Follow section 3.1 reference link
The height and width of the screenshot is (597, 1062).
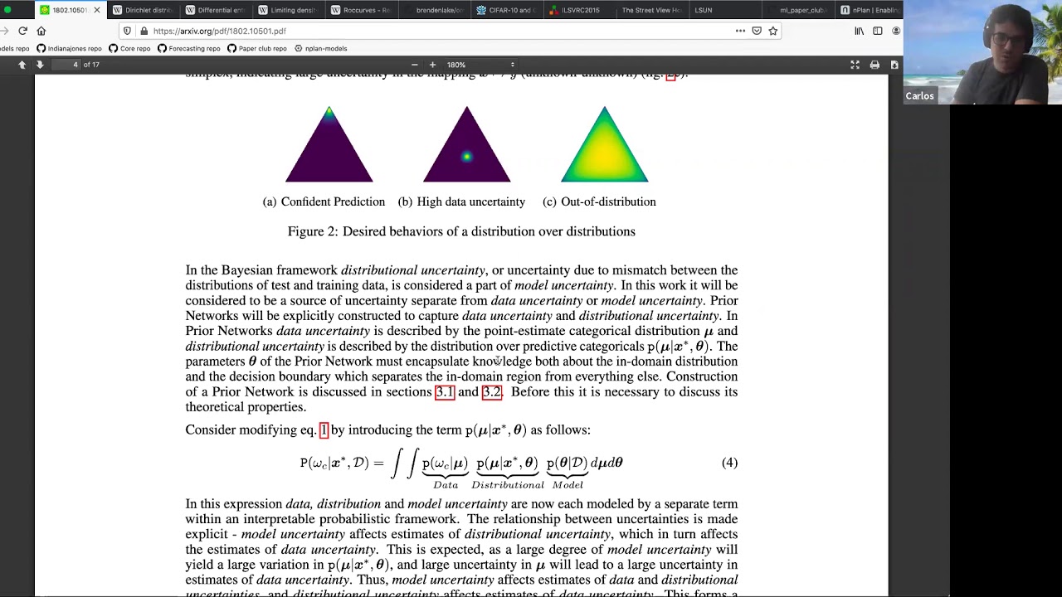[x=445, y=391]
